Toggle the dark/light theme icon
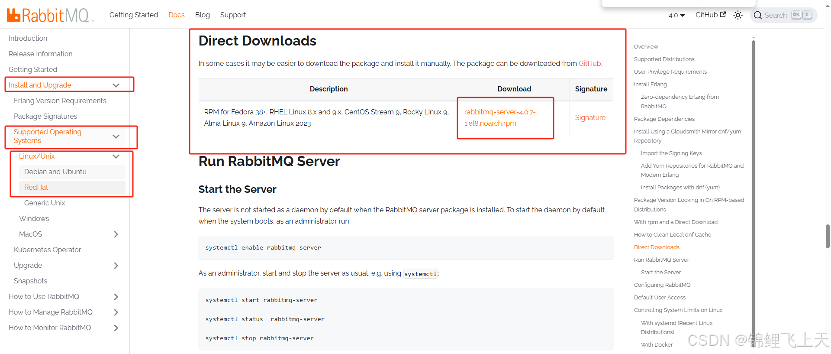The height and width of the screenshot is (354, 831). (x=738, y=15)
